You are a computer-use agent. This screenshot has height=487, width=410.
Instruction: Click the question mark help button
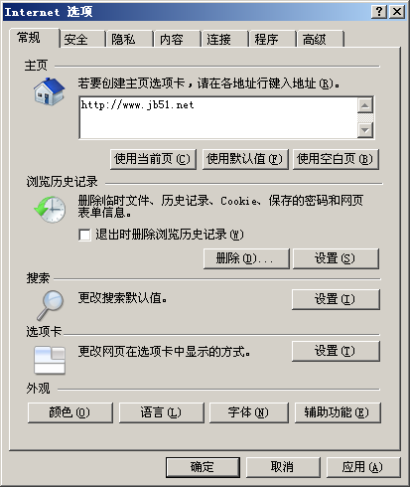pos(379,12)
